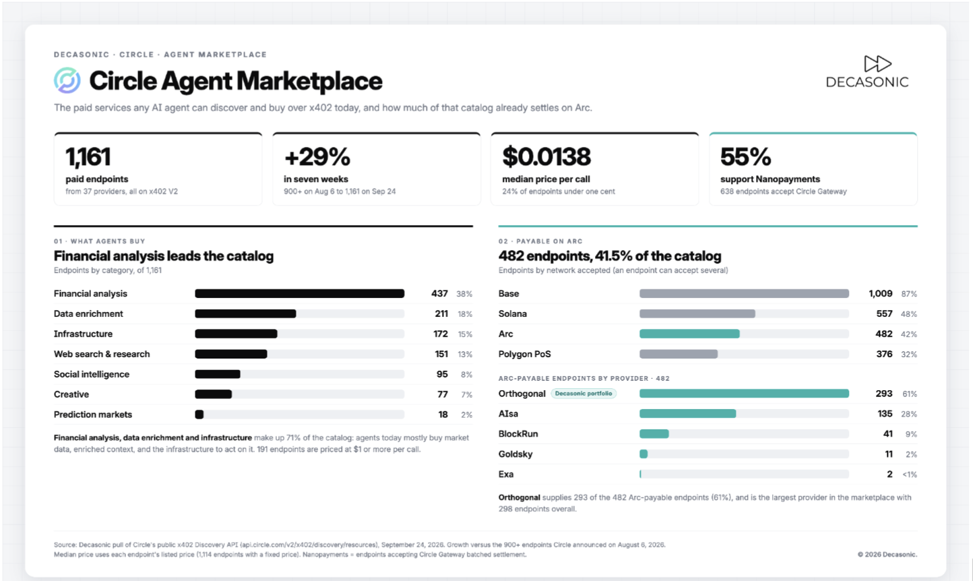Click the "557" value in the Solana row
Viewport: 973px width, 581px height.
884,314
